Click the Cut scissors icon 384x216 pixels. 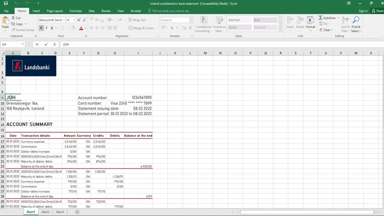(x=13, y=18)
